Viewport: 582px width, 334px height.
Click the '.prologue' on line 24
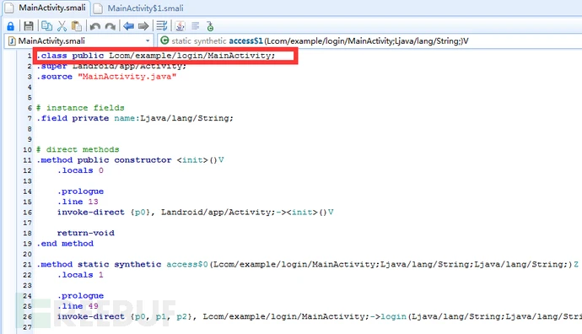tap(80, 295)
